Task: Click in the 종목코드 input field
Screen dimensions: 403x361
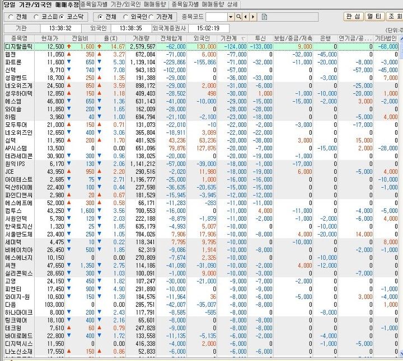Action: (217, 17)
